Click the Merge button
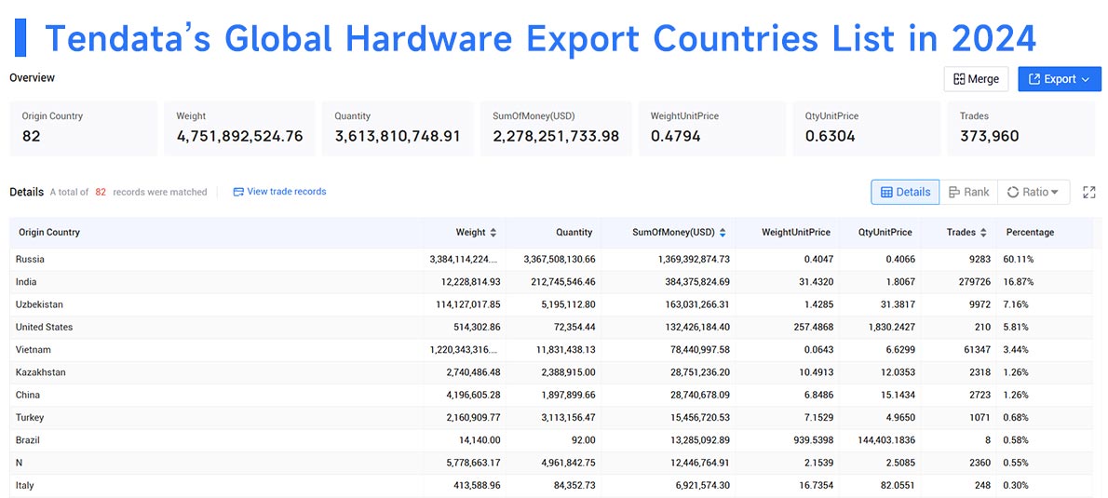1108x498 pixels. click(x=976, y=79)
